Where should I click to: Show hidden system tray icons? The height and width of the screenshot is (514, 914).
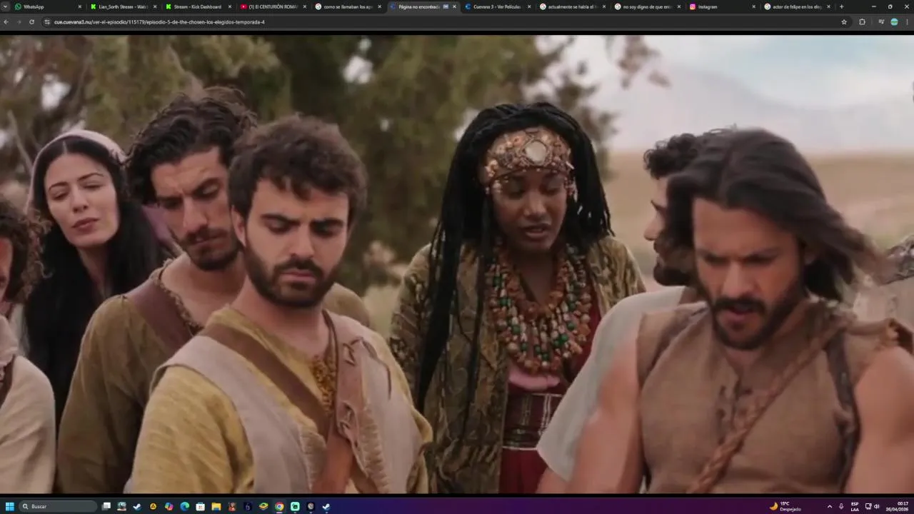tap(829, 506)
